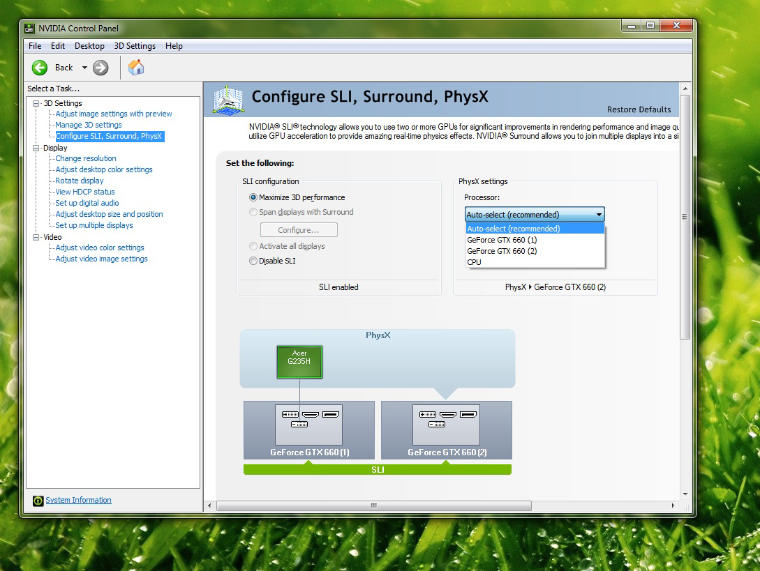This screenshot has height=571, width=760.
Task: Click the vertical scrollbar down arrow
Action: coord(685,494)
